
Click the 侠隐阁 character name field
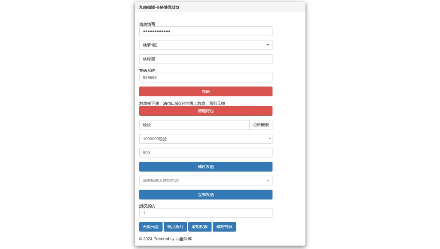(x=205, y=59)
